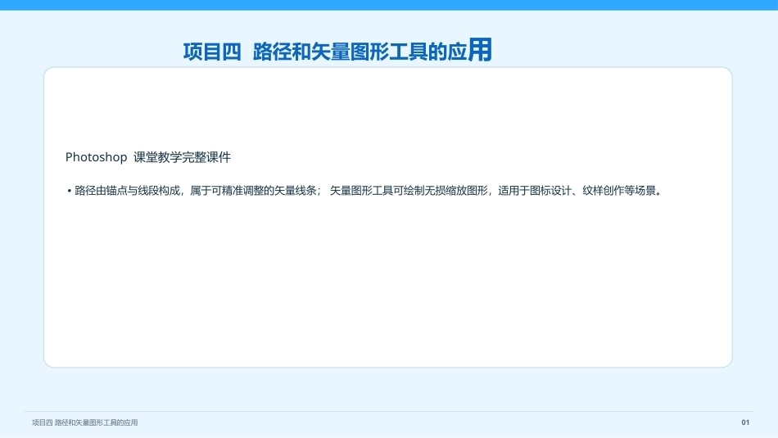
Task: Select the subtitle Photoshop 课堂教学完整课件
Action: tap(148, 157)
